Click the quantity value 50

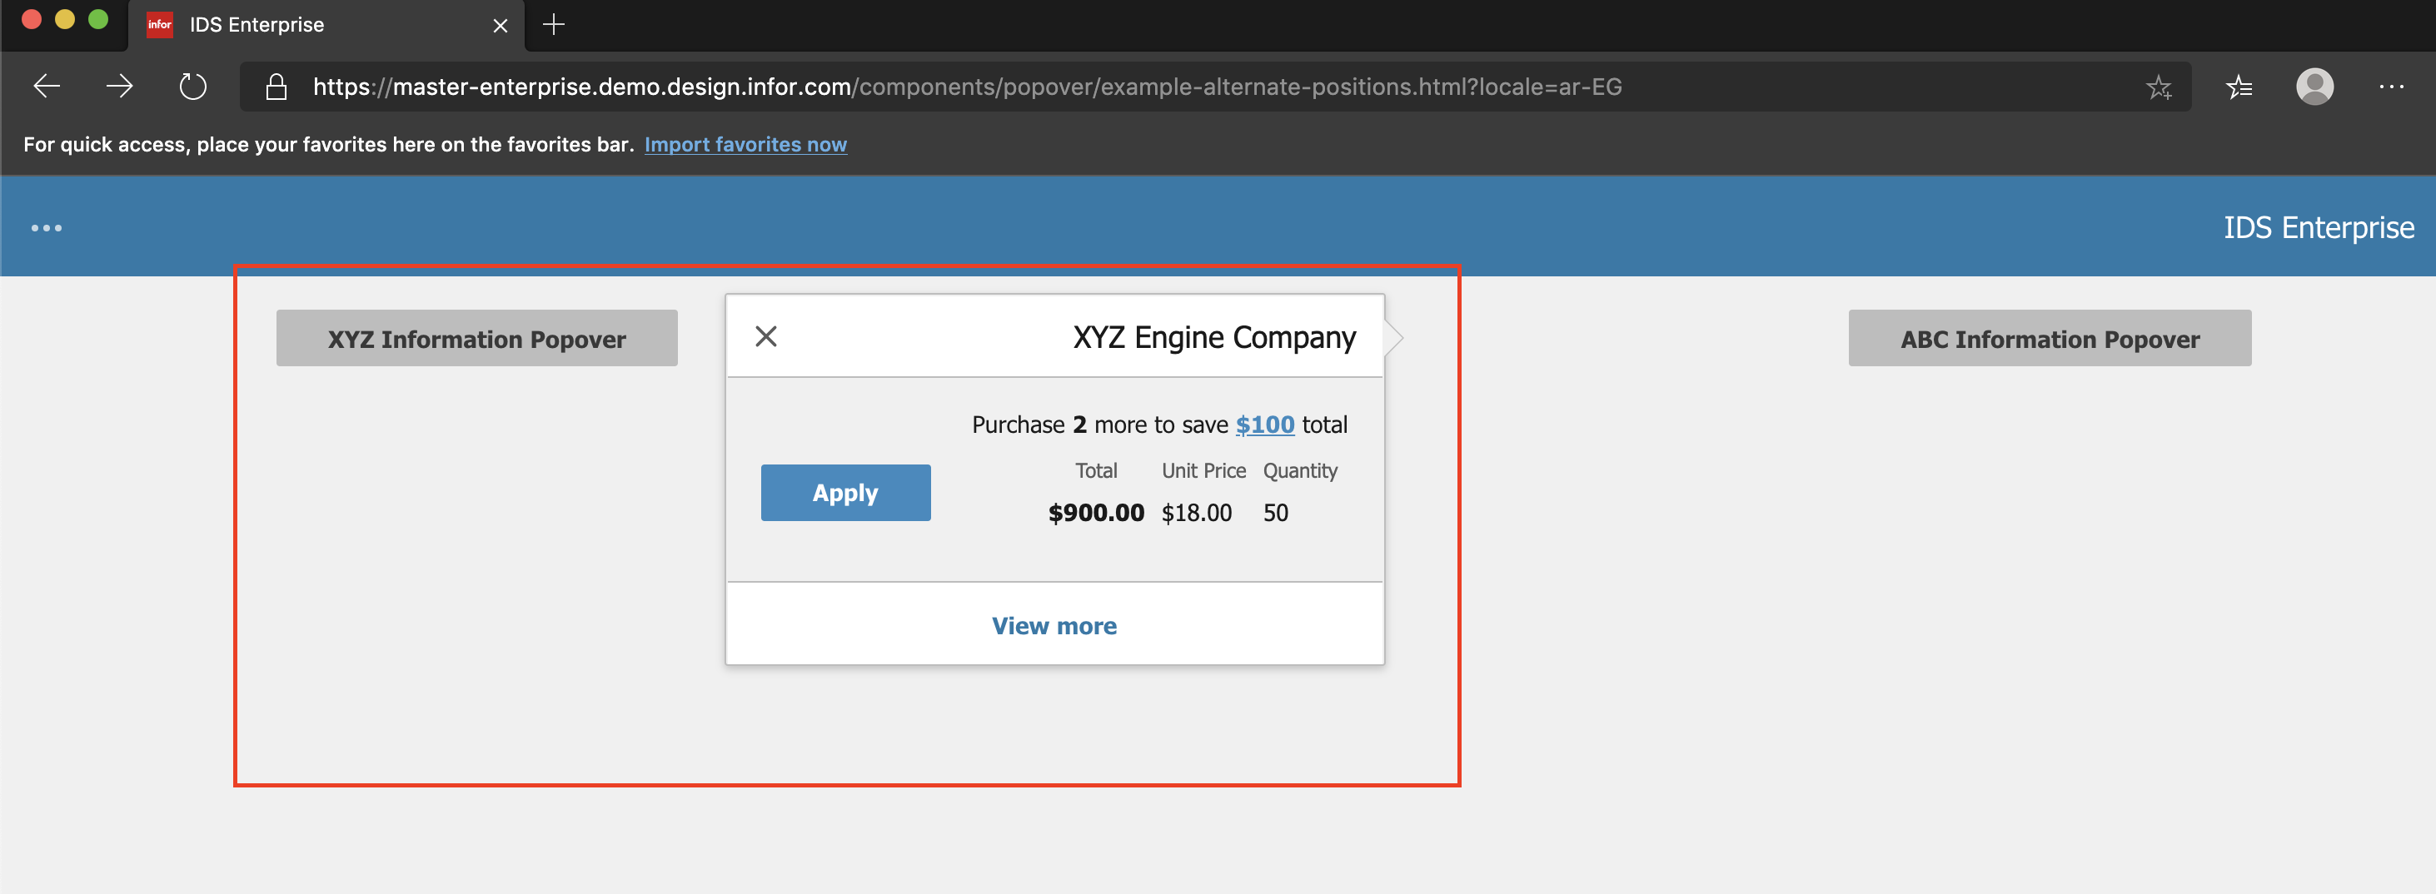click(1276, 513)
